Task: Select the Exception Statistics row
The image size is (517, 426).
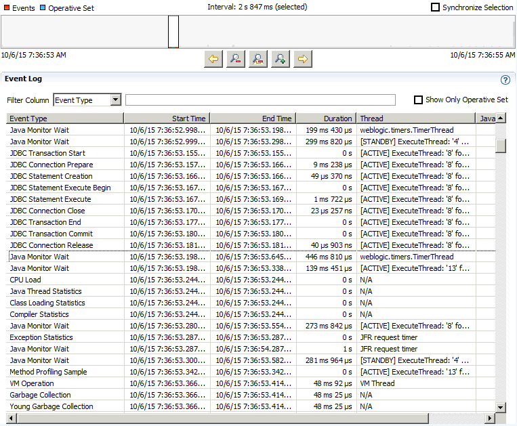Action: pos(251,338)
